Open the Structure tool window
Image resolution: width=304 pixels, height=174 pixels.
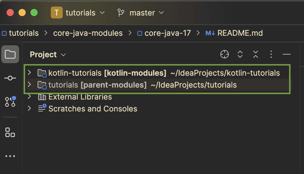tap(10, 132)
